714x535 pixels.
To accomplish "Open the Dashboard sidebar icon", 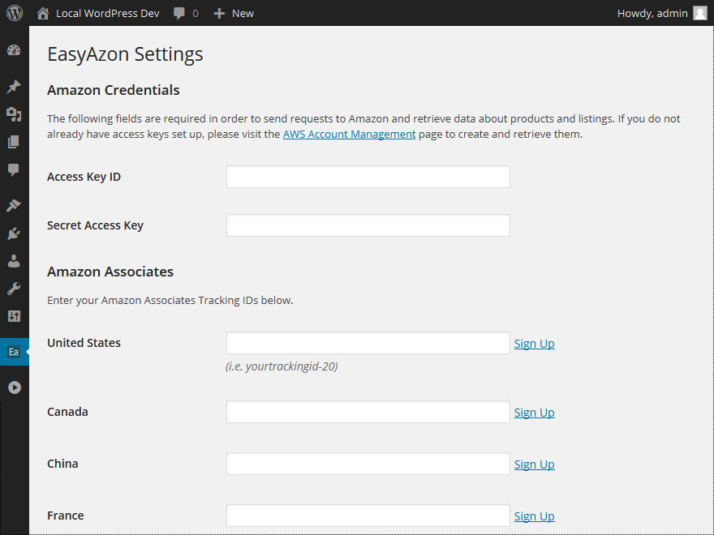I will 14,50.
